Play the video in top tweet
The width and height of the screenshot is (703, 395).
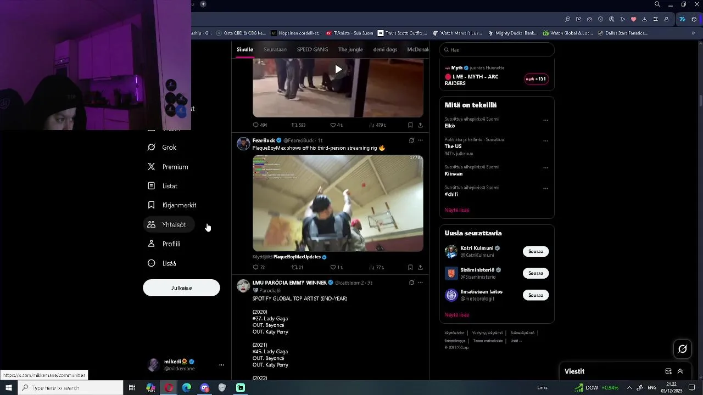click(338, 69)
